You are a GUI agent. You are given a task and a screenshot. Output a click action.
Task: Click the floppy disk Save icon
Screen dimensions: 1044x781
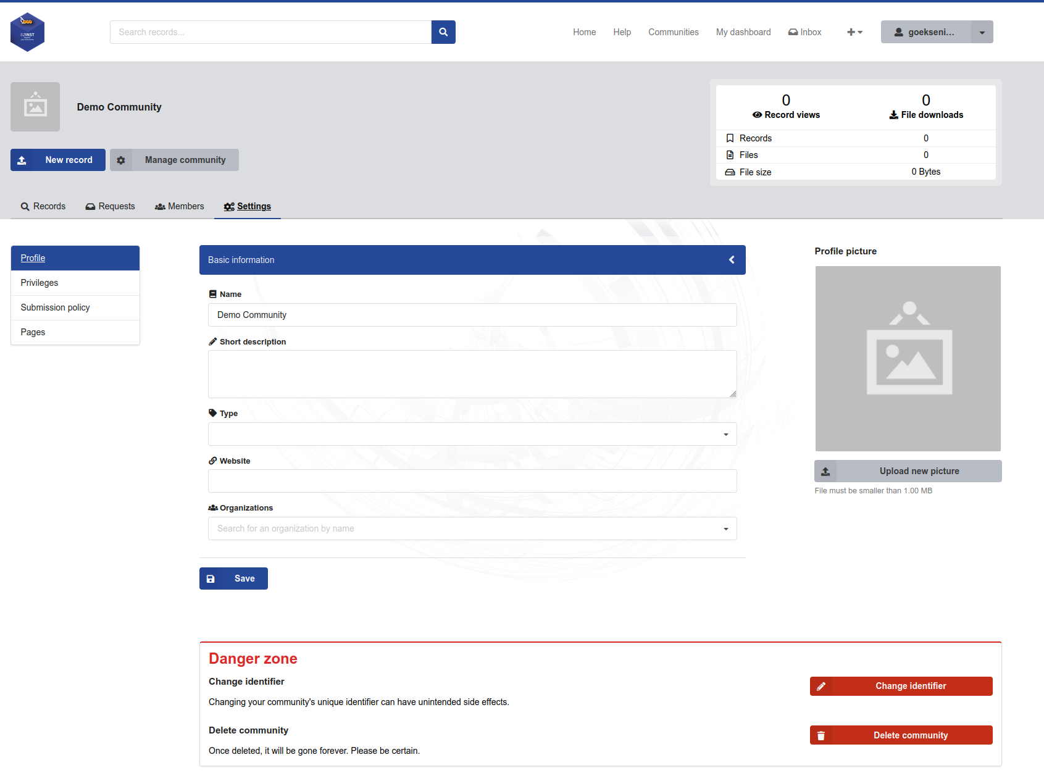(211, 578)
